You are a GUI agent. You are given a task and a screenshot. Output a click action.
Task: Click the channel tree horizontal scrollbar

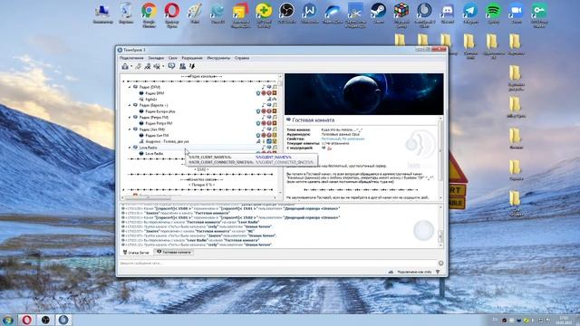(199, 197)
